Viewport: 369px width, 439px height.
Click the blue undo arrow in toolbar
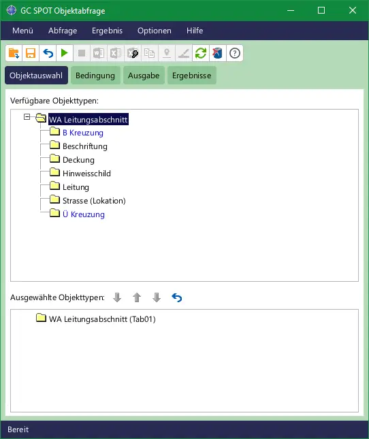(x=48, y=53)
